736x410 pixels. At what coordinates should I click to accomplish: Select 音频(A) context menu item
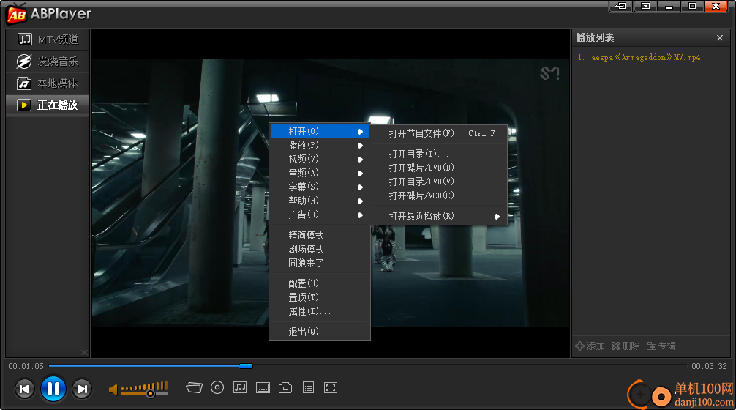[x=320, y=173]
